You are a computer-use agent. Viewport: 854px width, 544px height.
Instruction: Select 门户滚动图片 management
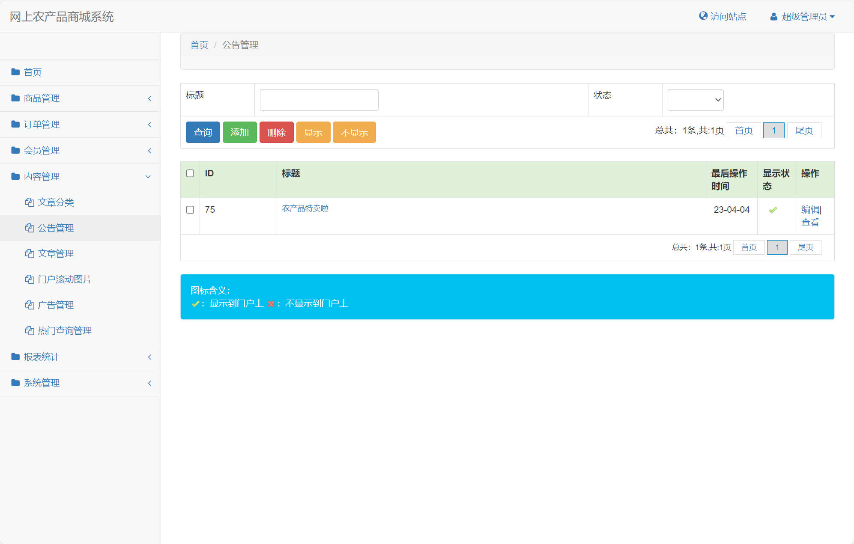(x=65, y=279)
